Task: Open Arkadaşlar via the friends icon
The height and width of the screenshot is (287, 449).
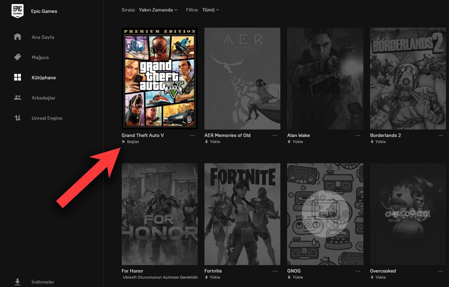Action: (x=17, y=97)
